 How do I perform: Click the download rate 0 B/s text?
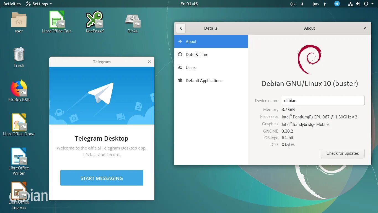[293, 4]
